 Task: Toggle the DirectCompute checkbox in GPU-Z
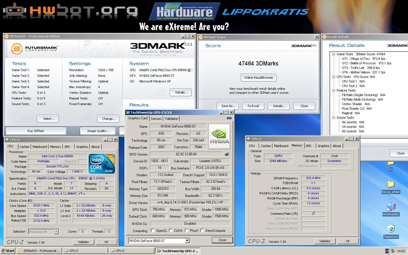coord(202,231)
